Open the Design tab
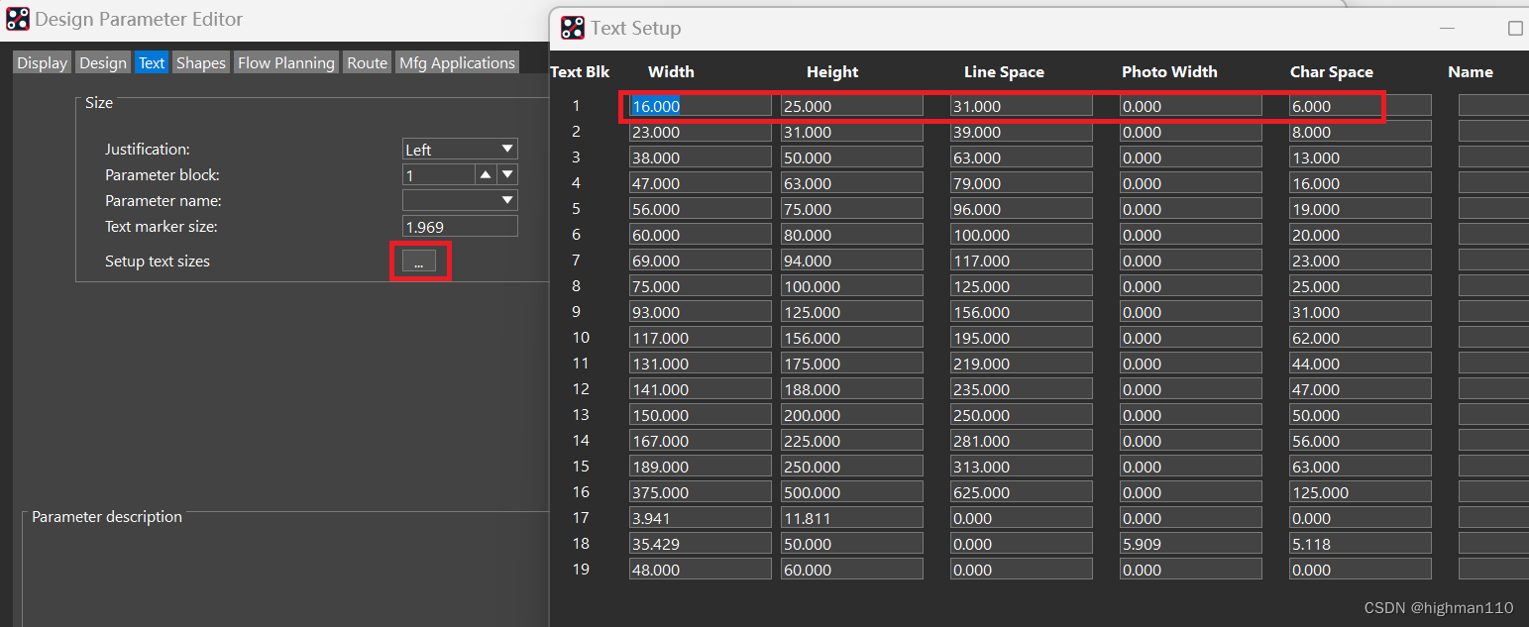Screen dimensions: 1529x627 coord(103,63)
